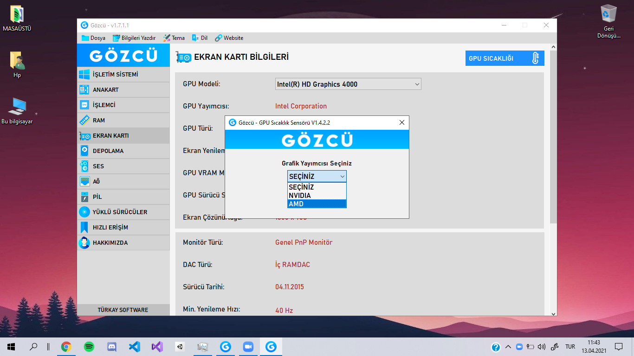Expand the GPU Modeli dropdown
The height and width of the screenshot is (356, 634).
(348, 84)
